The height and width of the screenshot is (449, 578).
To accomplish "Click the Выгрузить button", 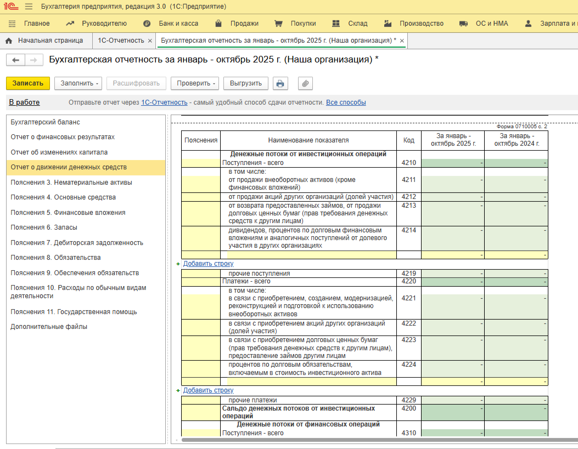I will coord(245,83).
